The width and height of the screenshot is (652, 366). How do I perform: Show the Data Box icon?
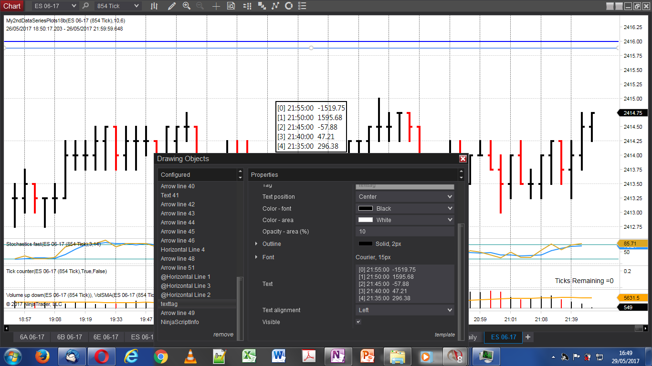(x=231, y=6)
